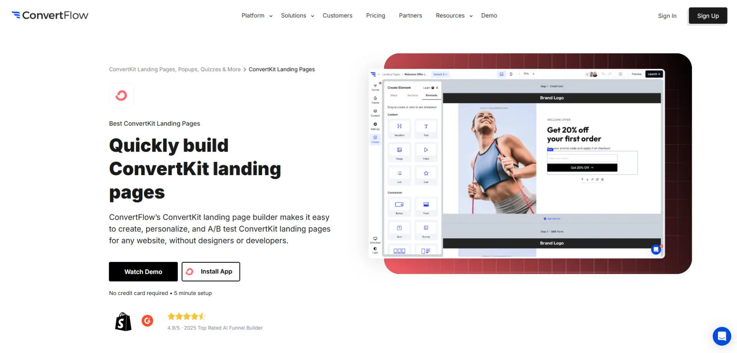This screenshot has width=737, height=353.
Task: Expand the Solutions menu chevron
Action: (312, 16)
